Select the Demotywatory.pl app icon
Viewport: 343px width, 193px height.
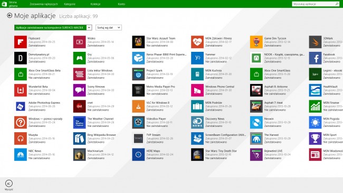(21, 58)
